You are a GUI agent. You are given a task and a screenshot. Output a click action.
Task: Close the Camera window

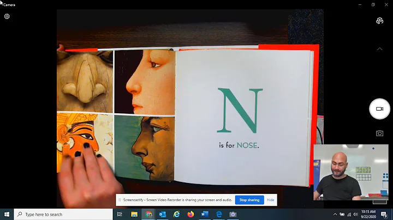point(386,4)
